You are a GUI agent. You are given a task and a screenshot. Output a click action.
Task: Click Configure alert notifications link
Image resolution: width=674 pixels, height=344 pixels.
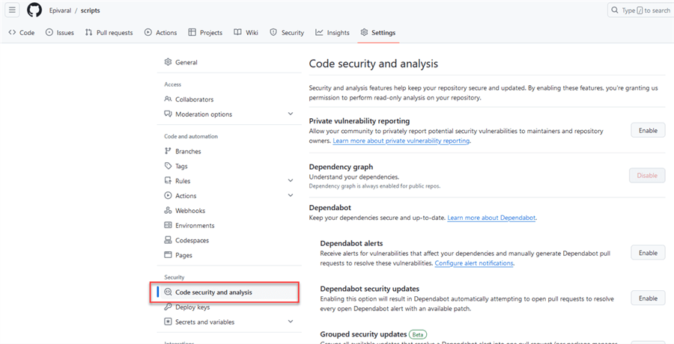coord(474,263)
